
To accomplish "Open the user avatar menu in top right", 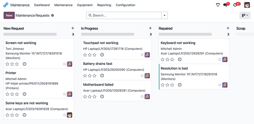I will coord(247,5).
